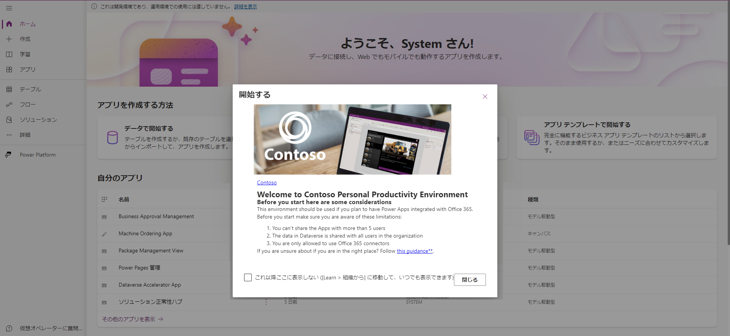Screen dimensions: 730x336
Task: Open the 詳細を表示 link in banner
Action: click(246, 7)
